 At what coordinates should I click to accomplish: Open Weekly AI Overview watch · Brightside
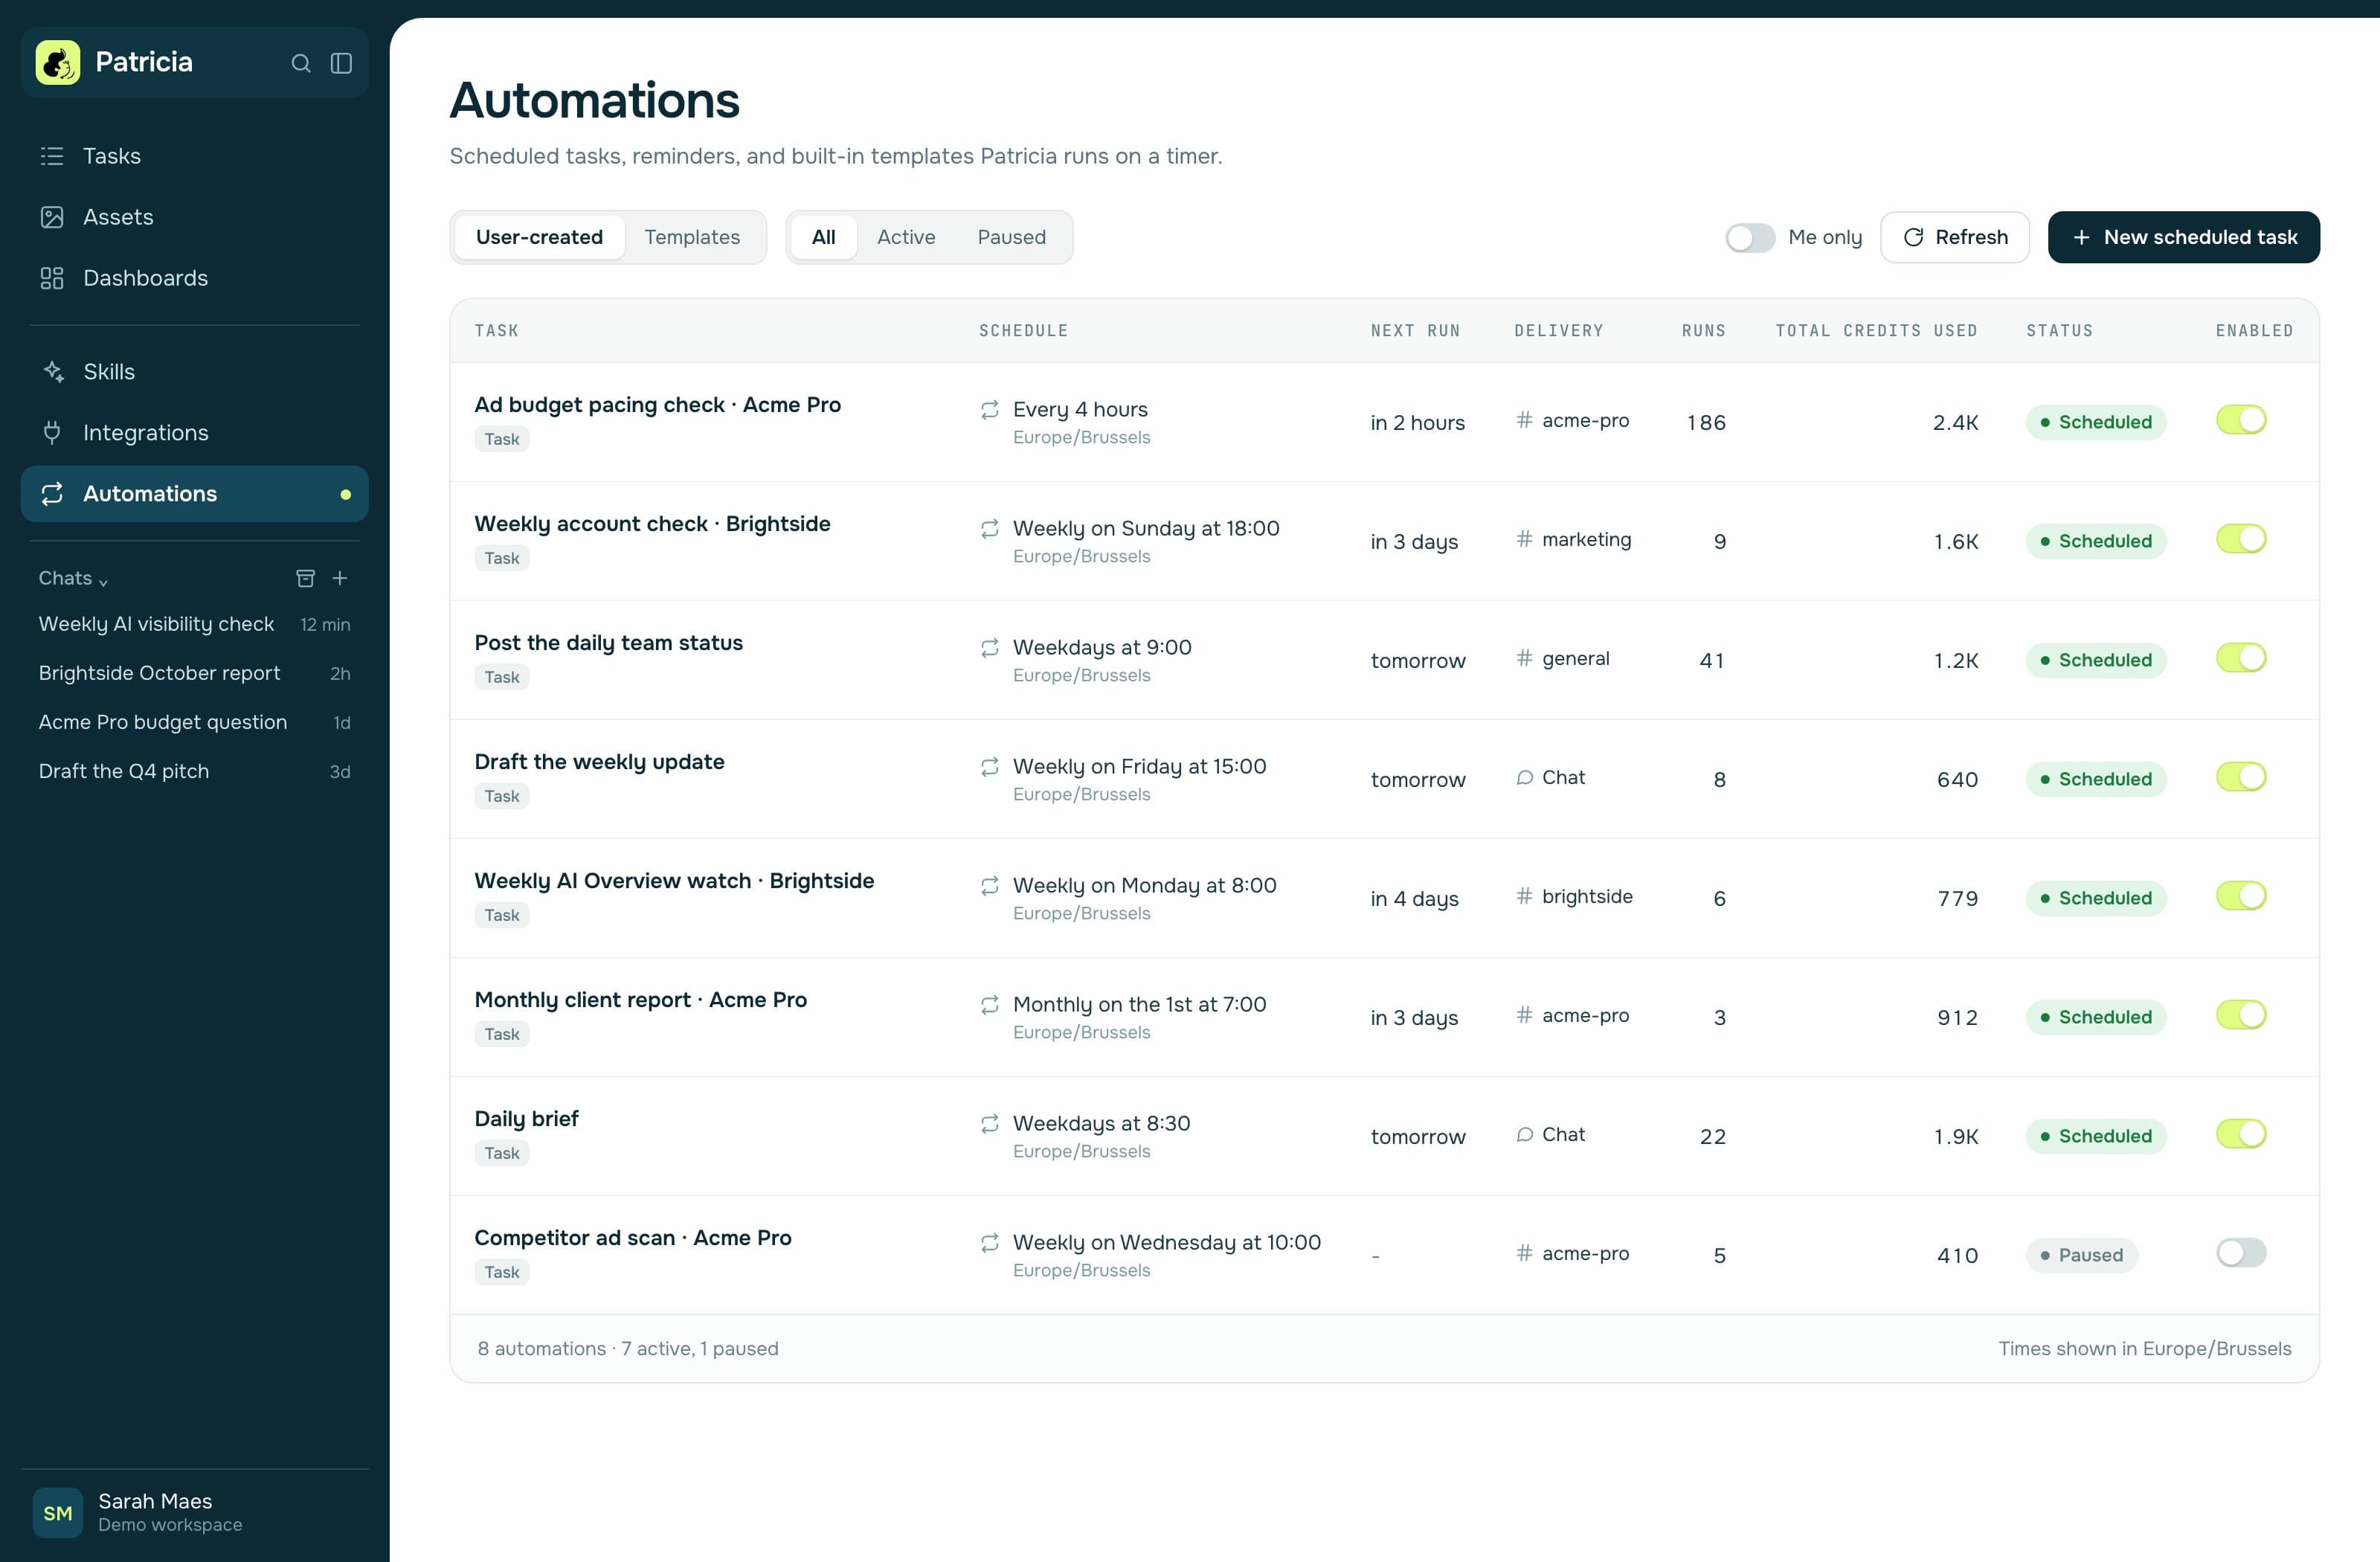point(674,881)
